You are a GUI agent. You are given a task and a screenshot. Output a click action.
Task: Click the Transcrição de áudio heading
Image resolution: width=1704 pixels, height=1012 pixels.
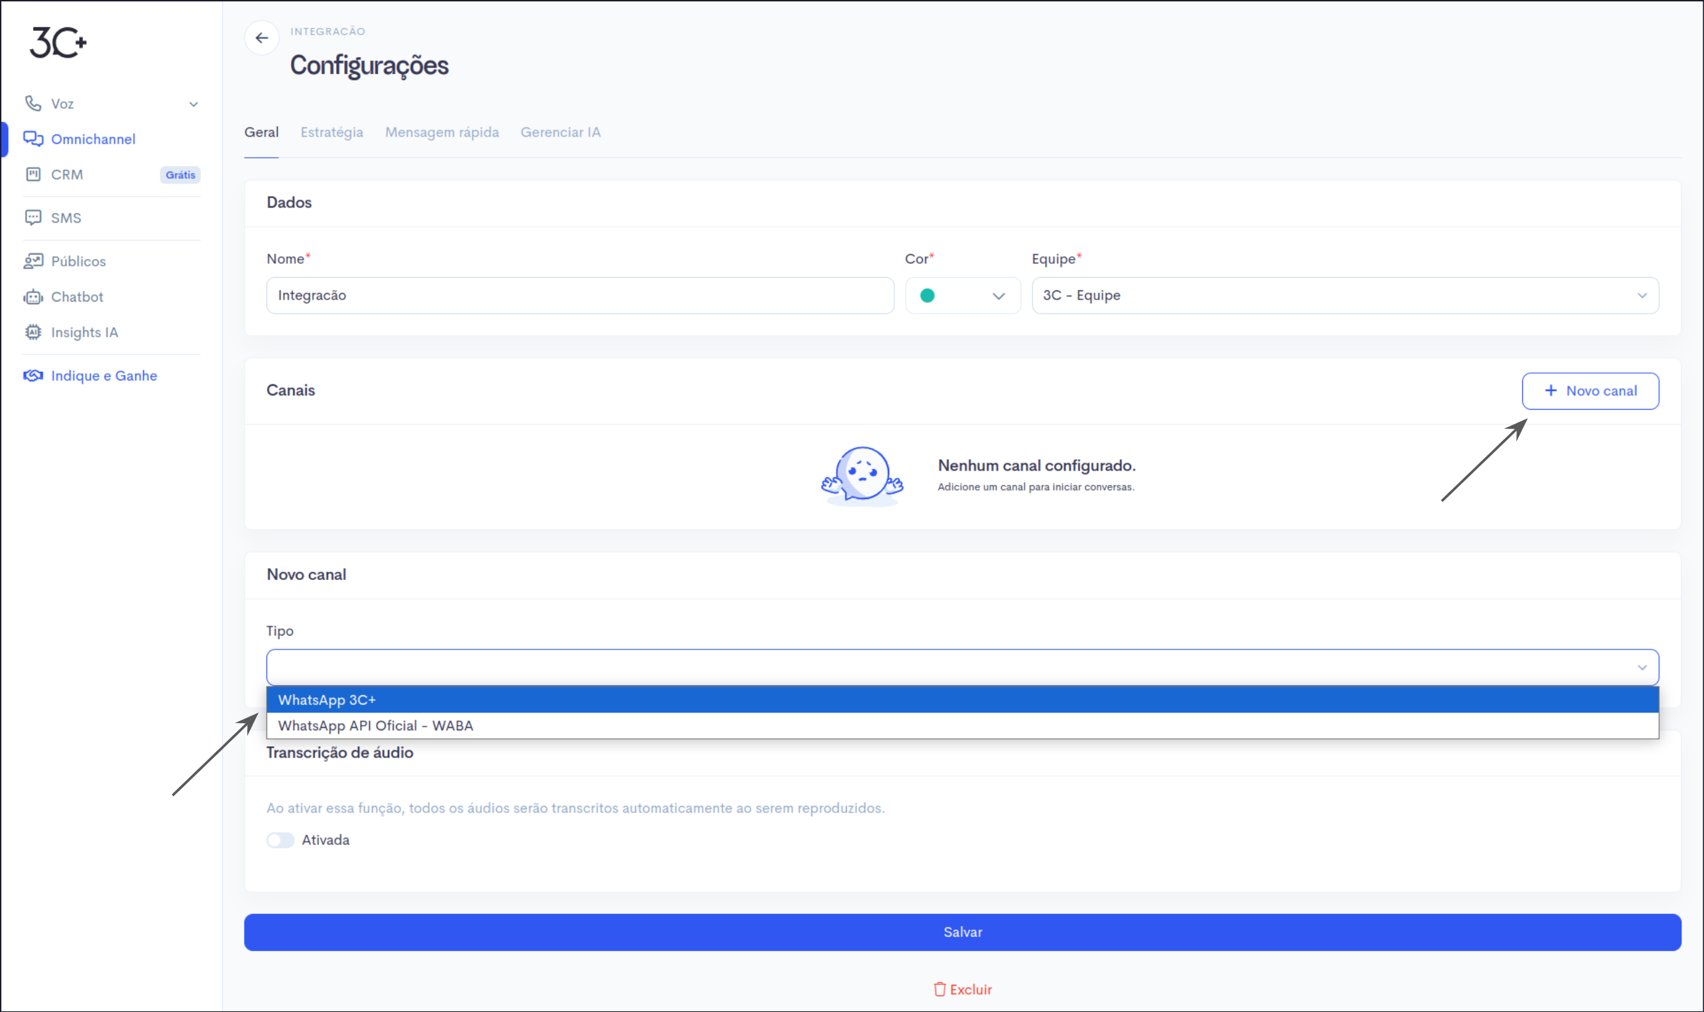tap(339, 752)
